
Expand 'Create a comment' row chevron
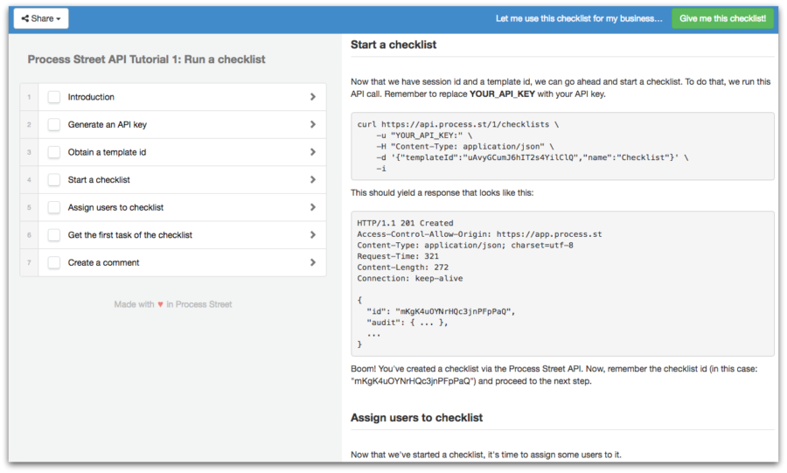tap(313, 262)
